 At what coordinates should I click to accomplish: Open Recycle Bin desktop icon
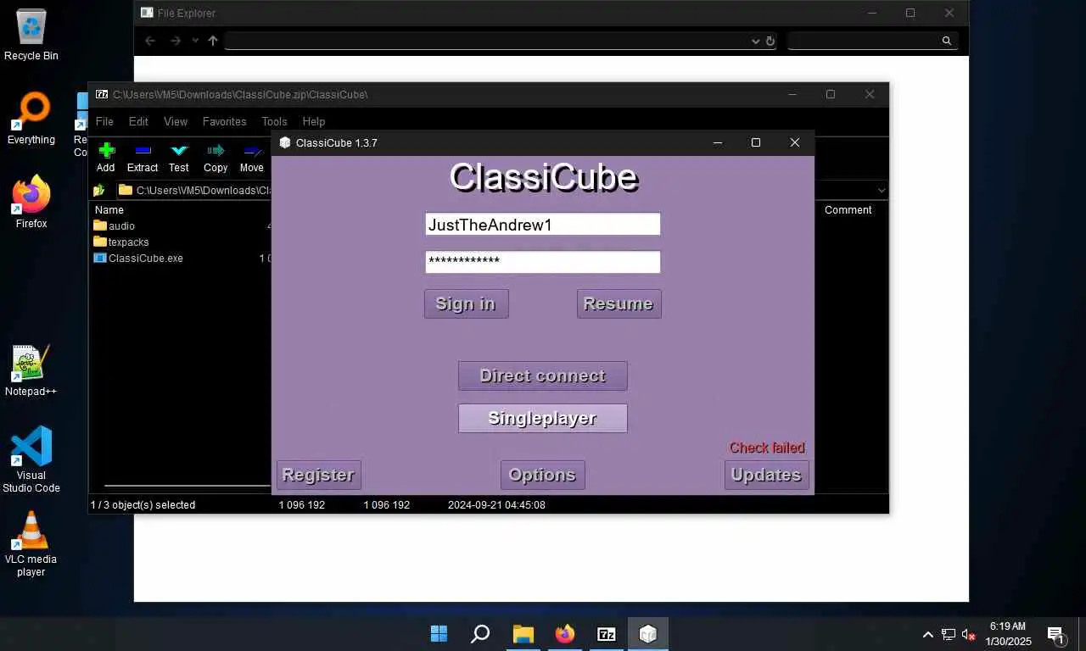click(31, 34)
